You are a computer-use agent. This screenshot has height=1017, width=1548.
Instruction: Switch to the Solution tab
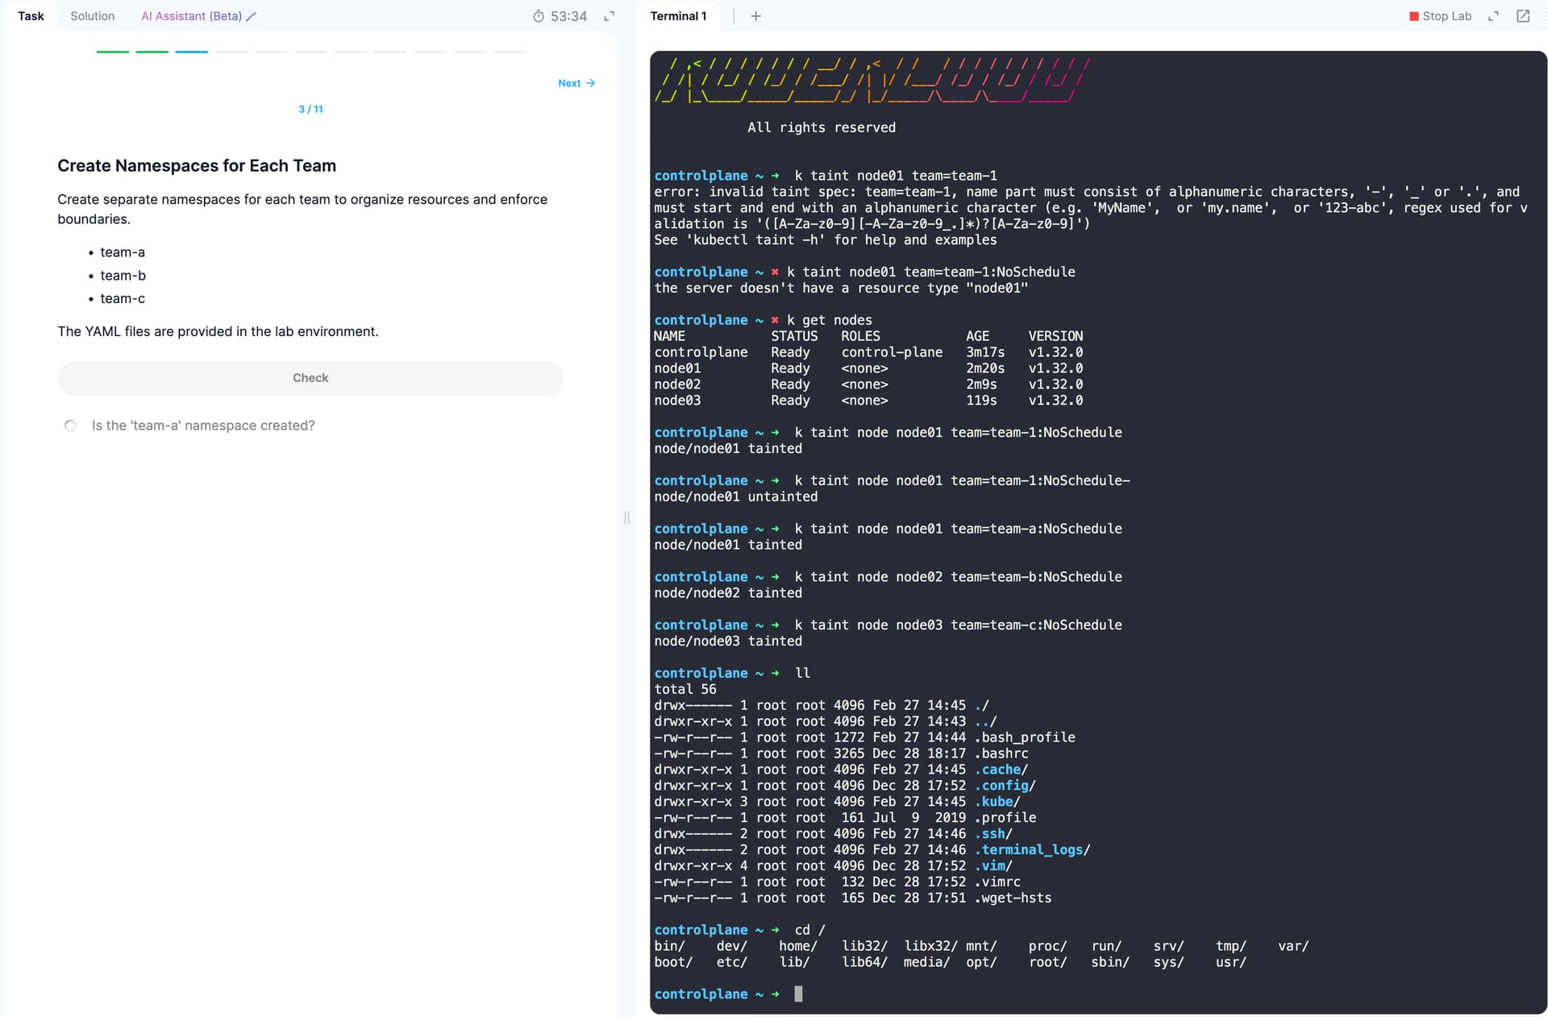92,16
